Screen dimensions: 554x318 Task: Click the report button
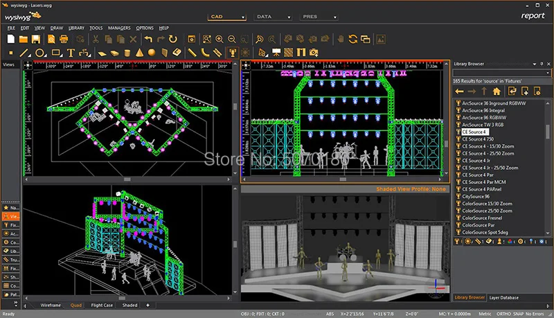click(533, 15)
